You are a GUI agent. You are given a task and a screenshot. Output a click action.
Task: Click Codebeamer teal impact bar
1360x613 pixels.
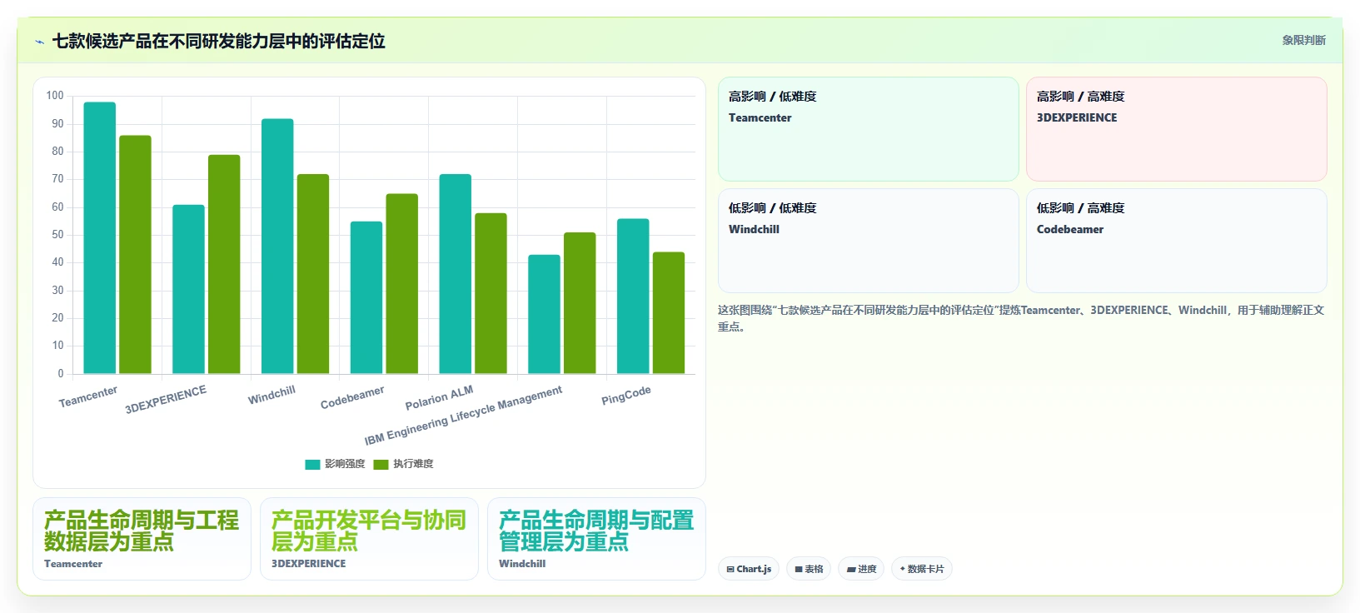pos(366,298)
